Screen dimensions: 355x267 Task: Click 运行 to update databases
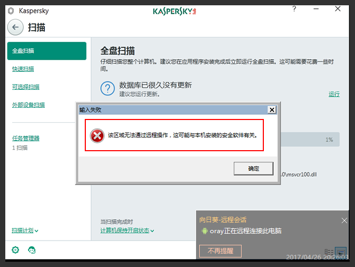coord(334,94)
